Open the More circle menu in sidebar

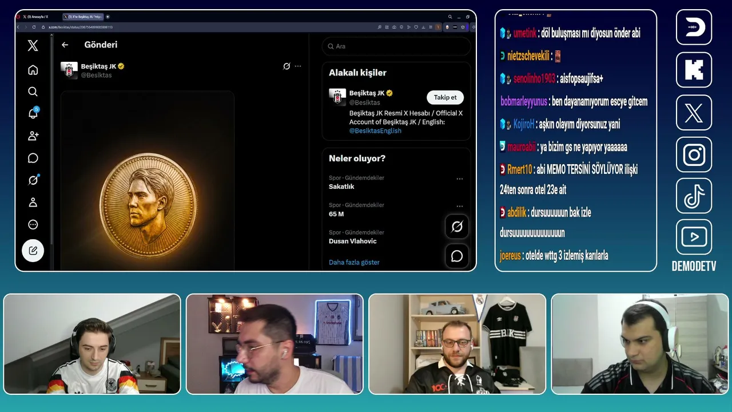click(x=33, y=224)
